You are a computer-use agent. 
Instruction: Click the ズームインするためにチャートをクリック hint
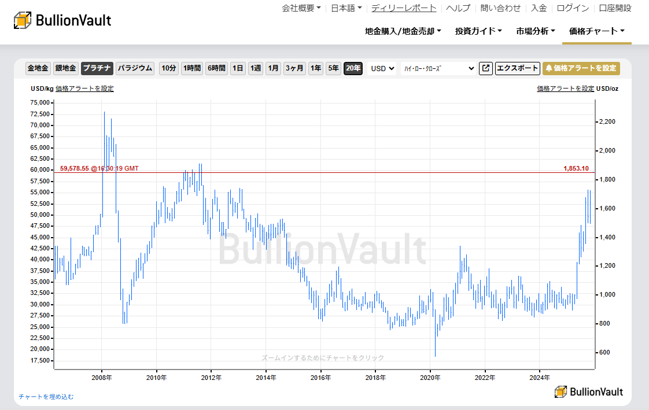323,358
